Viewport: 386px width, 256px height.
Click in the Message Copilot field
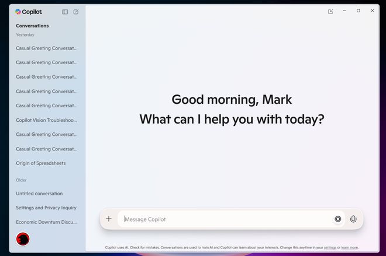click(x=226, y=219)
